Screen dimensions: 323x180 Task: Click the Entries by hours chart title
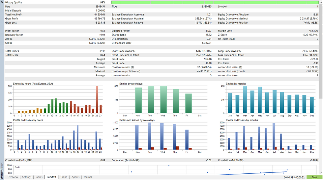click(33, 84)
